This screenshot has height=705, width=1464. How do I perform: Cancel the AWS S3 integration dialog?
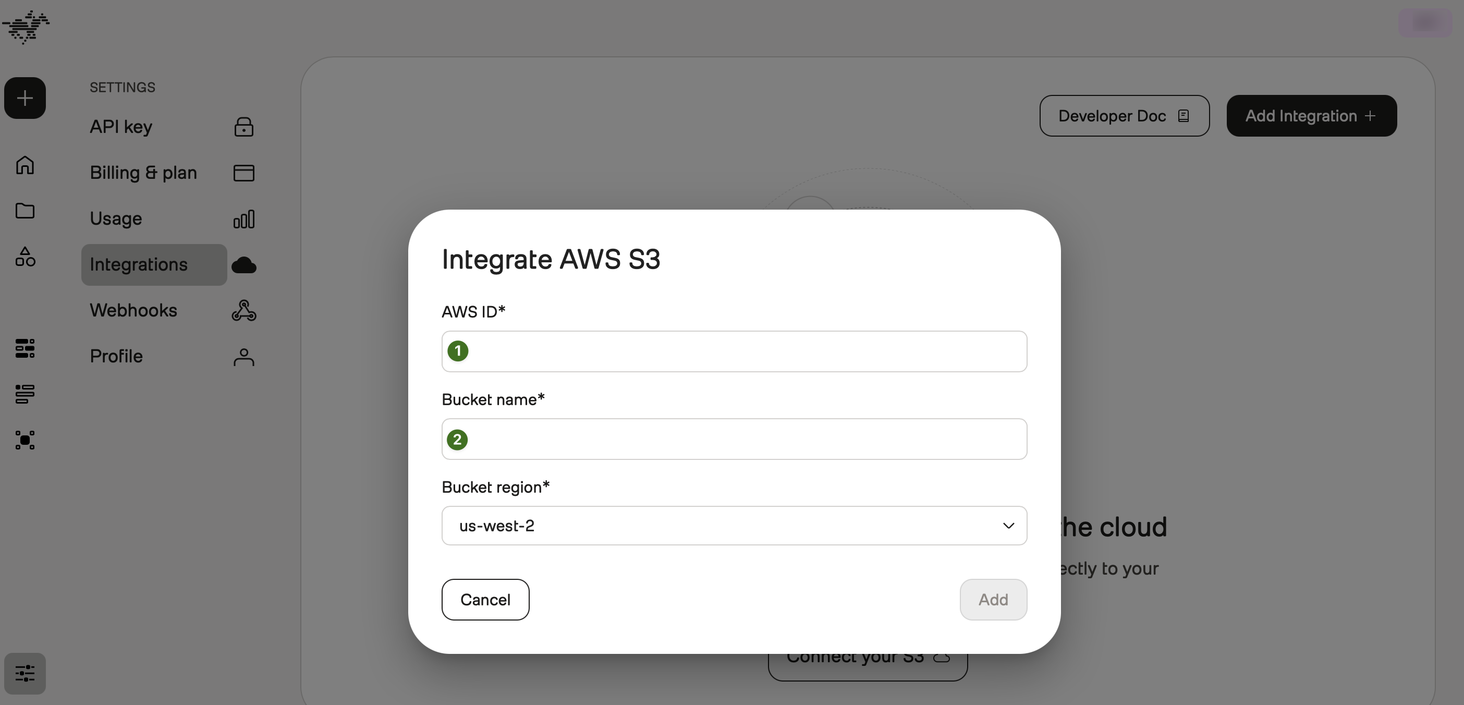click(x=485, y=600)
